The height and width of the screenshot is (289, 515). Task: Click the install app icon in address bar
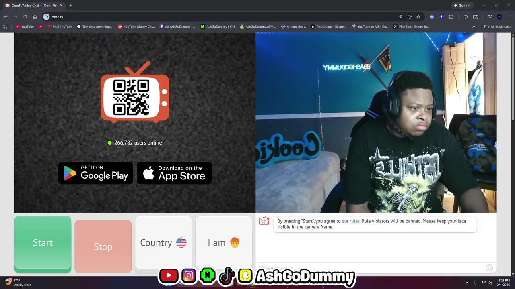pyautogui.click(x=410, y=17)
